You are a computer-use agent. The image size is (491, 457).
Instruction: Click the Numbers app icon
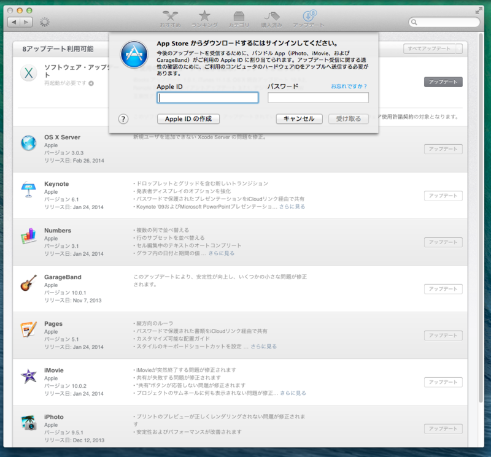click(28, 236)
